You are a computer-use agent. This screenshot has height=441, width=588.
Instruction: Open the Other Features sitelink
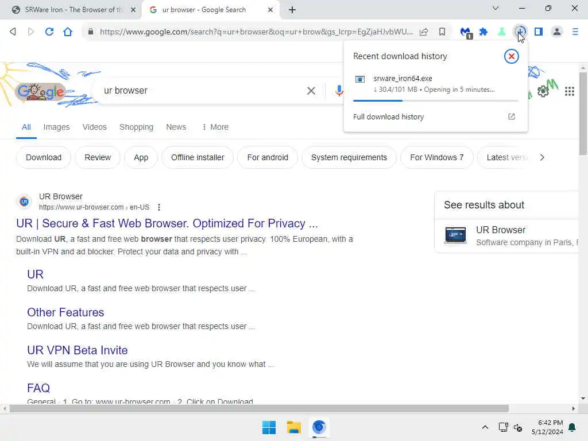65,312
